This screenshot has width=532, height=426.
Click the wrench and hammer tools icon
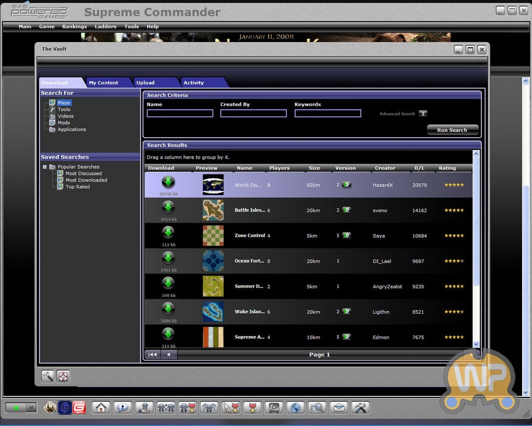point(361,407)
